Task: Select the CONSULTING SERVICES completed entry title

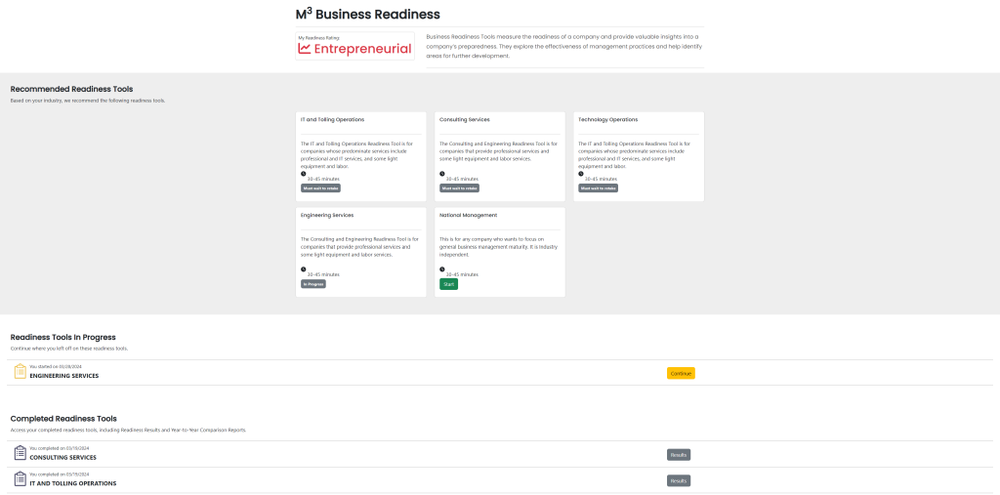Action: pyautogui.click(x=63, y=457)
